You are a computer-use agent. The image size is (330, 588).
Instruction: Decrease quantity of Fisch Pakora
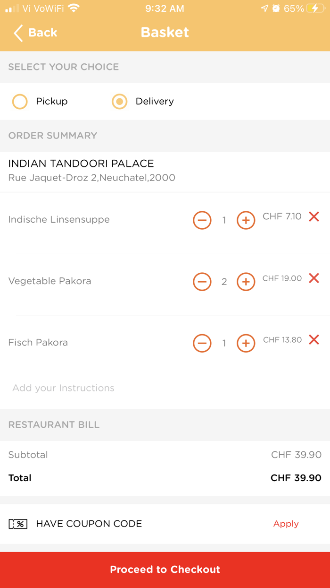[x=202, y=343]
